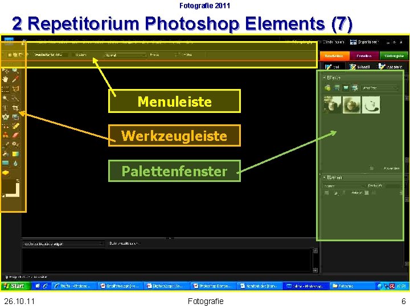The height and width of the screenshot is (308, 410).
Task: Switch to the Erstellen tab
Action: pos(364,56)
